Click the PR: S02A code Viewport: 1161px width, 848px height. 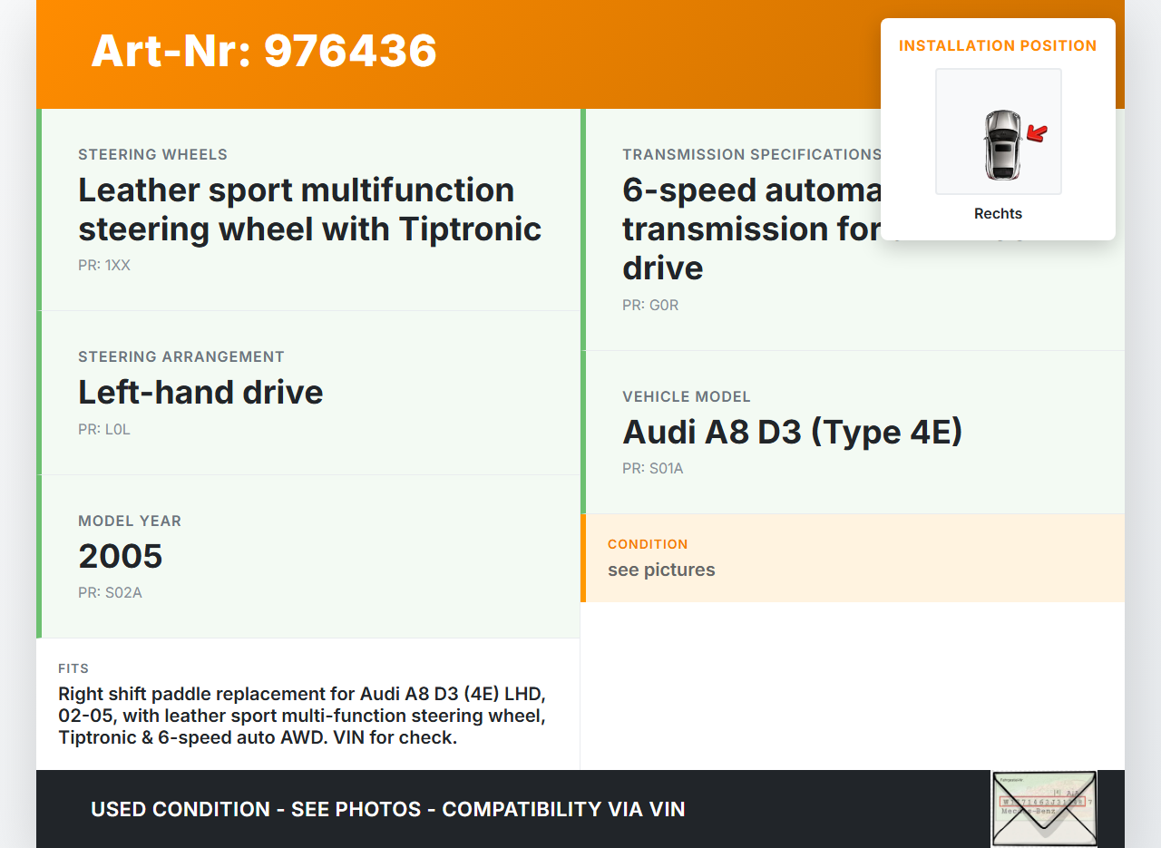(110, 593)
